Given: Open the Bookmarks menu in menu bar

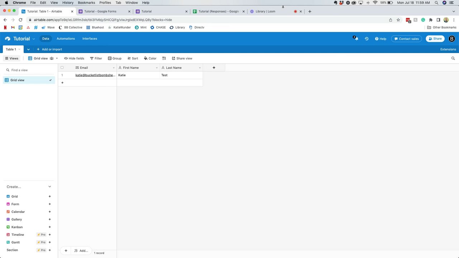Looking at the screenshot, I should point(86,3).
